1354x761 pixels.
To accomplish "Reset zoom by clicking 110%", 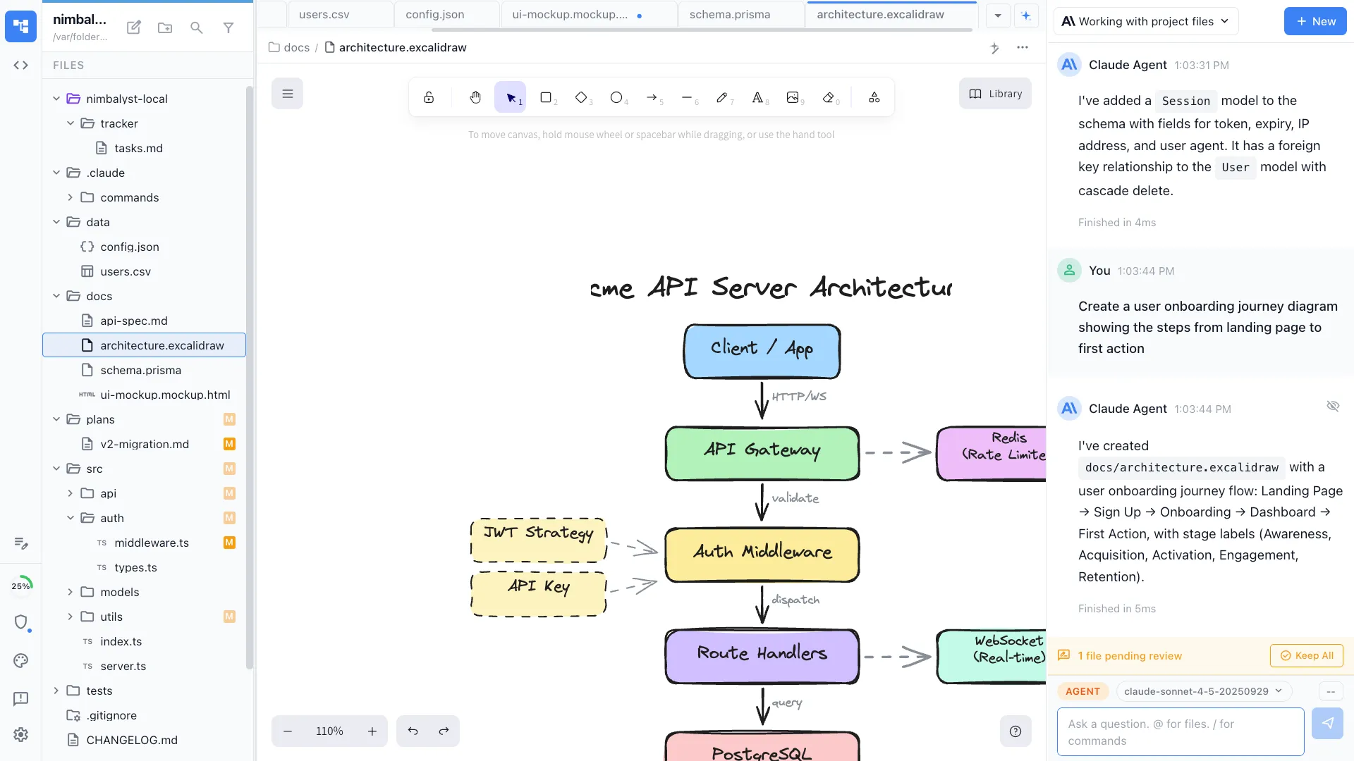I will pos(329,731).
